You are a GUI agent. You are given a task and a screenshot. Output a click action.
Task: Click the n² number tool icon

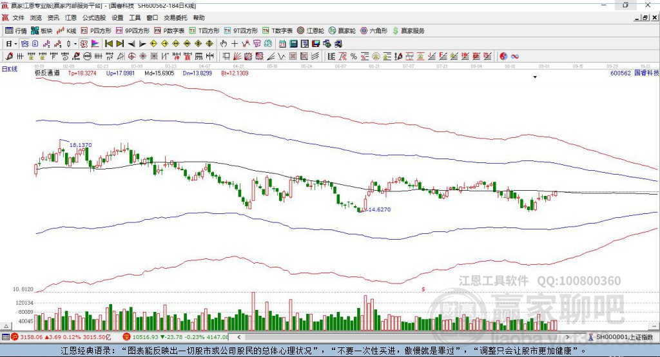coord(110,57)
